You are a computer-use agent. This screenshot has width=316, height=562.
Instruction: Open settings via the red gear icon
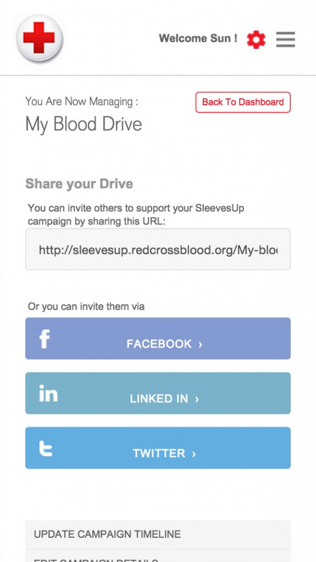(x=256, y=40)
